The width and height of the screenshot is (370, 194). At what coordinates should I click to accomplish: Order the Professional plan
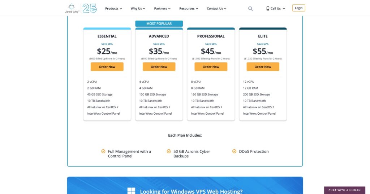211,67
